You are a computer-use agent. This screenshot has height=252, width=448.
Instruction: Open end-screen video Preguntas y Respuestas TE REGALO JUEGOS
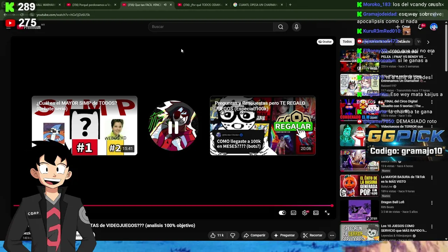[x=263, y=126]
